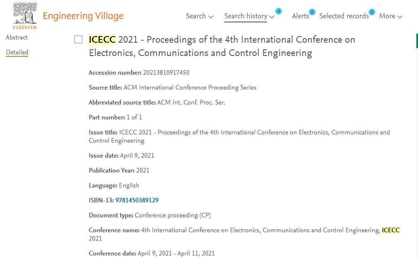Switch to the Detailed view tab
Screen dimensions: 418x258
point(17,52)
